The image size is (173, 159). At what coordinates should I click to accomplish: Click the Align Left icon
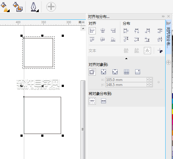point(92,31)
